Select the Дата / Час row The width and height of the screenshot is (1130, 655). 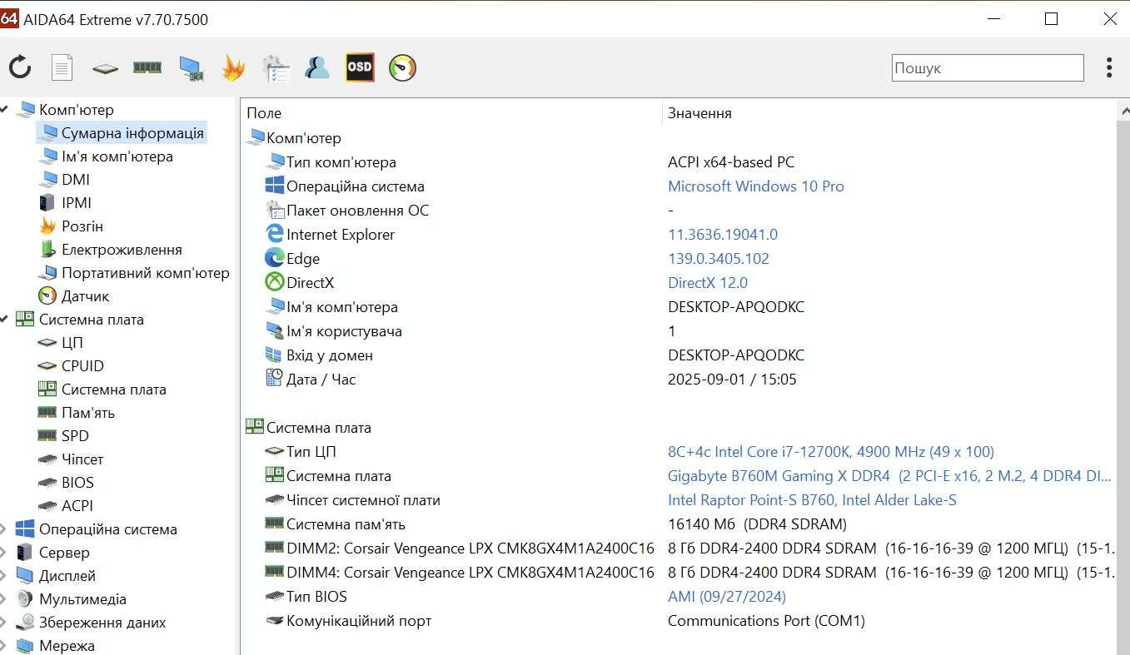(679, 380)
